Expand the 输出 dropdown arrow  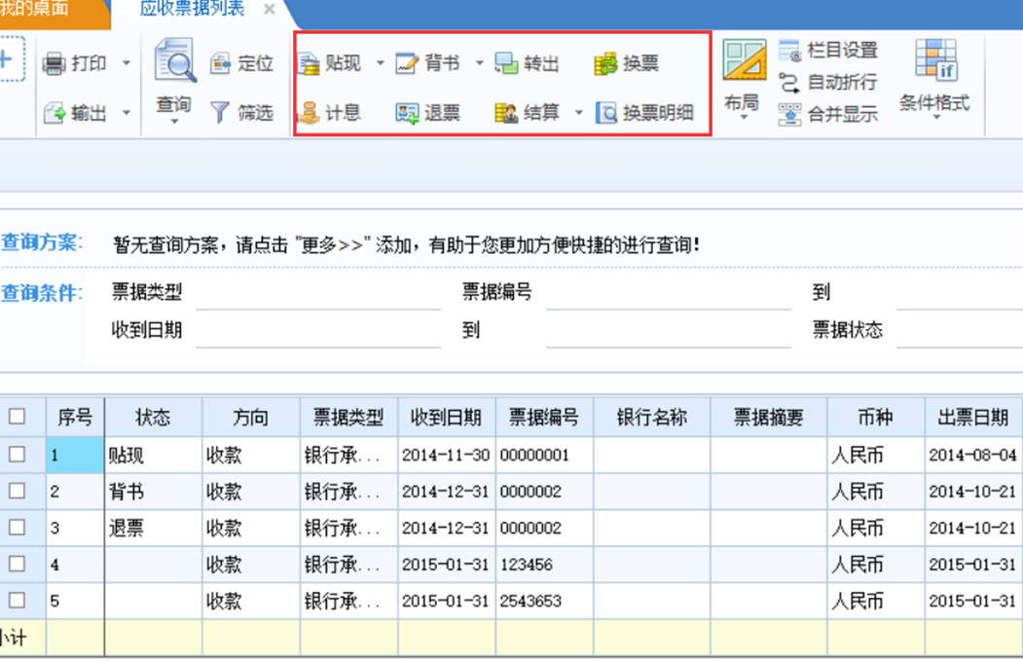tap(127, 113)
